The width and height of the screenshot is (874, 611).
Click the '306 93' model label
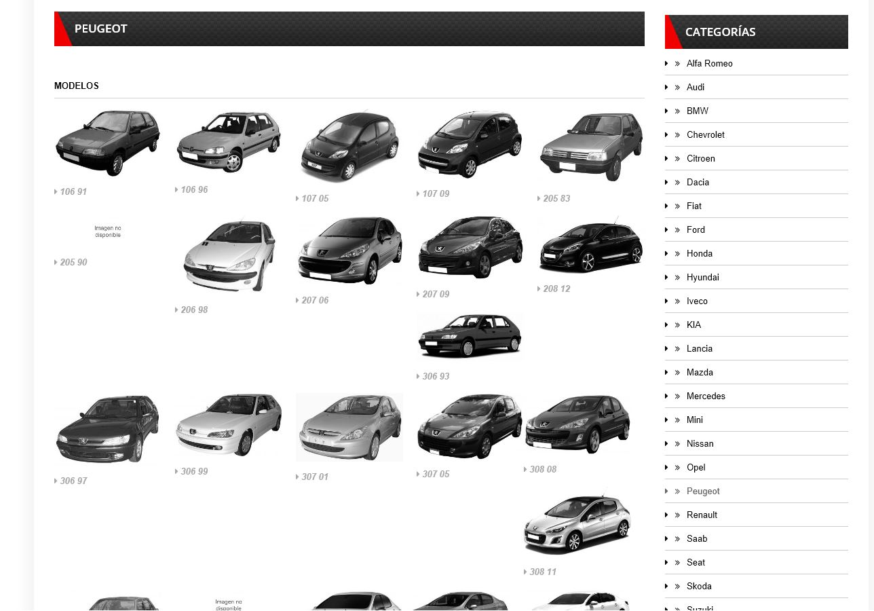(x=436, y=377)
